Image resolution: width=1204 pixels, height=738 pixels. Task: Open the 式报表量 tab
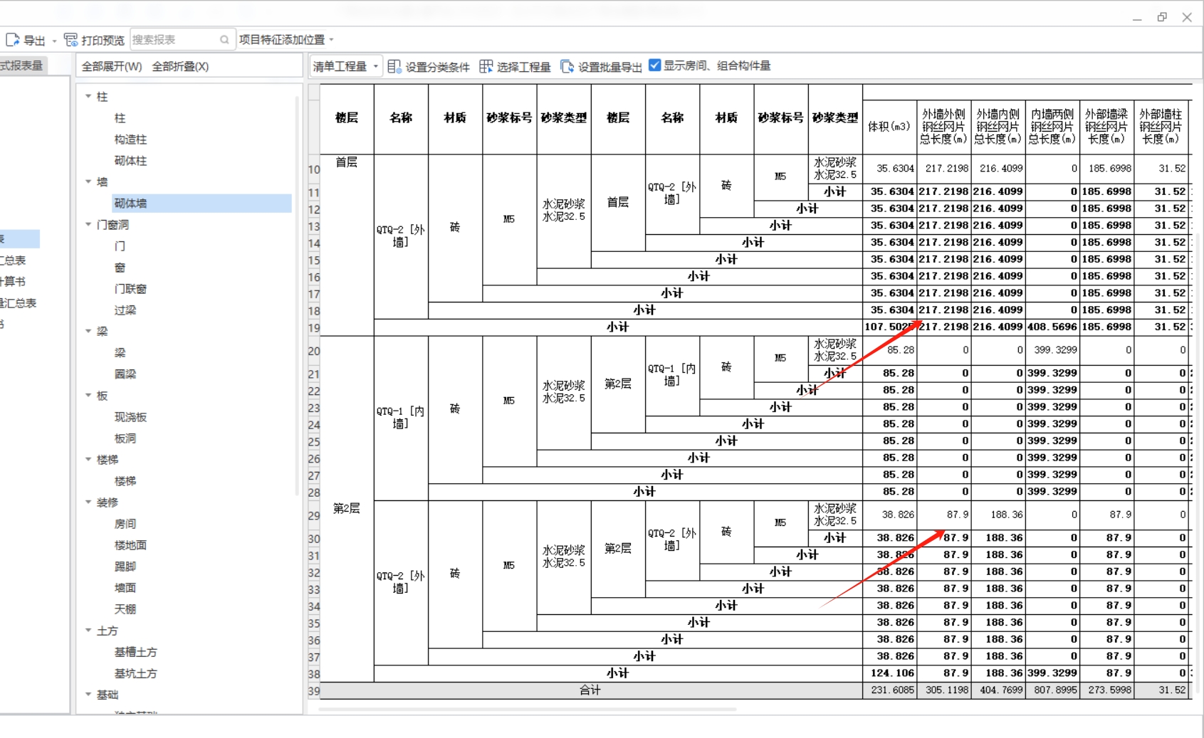pyautogui.click(x=23, y=65)
